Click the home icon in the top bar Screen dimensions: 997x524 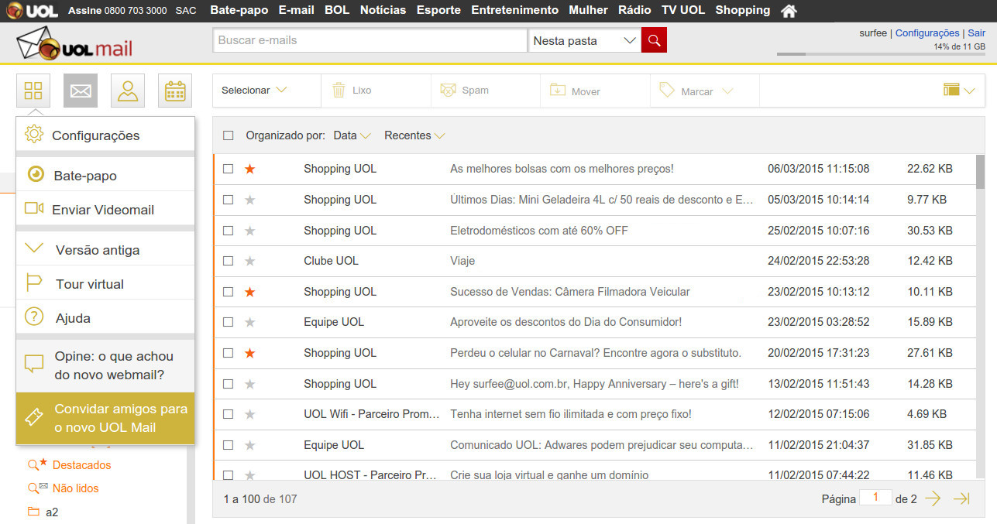(x=789, y=11)
